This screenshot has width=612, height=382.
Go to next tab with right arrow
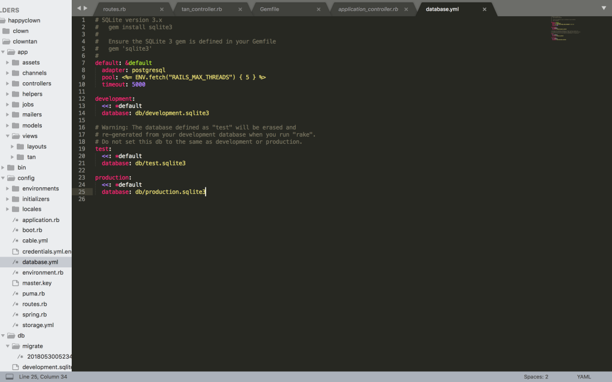pos(85,8)
